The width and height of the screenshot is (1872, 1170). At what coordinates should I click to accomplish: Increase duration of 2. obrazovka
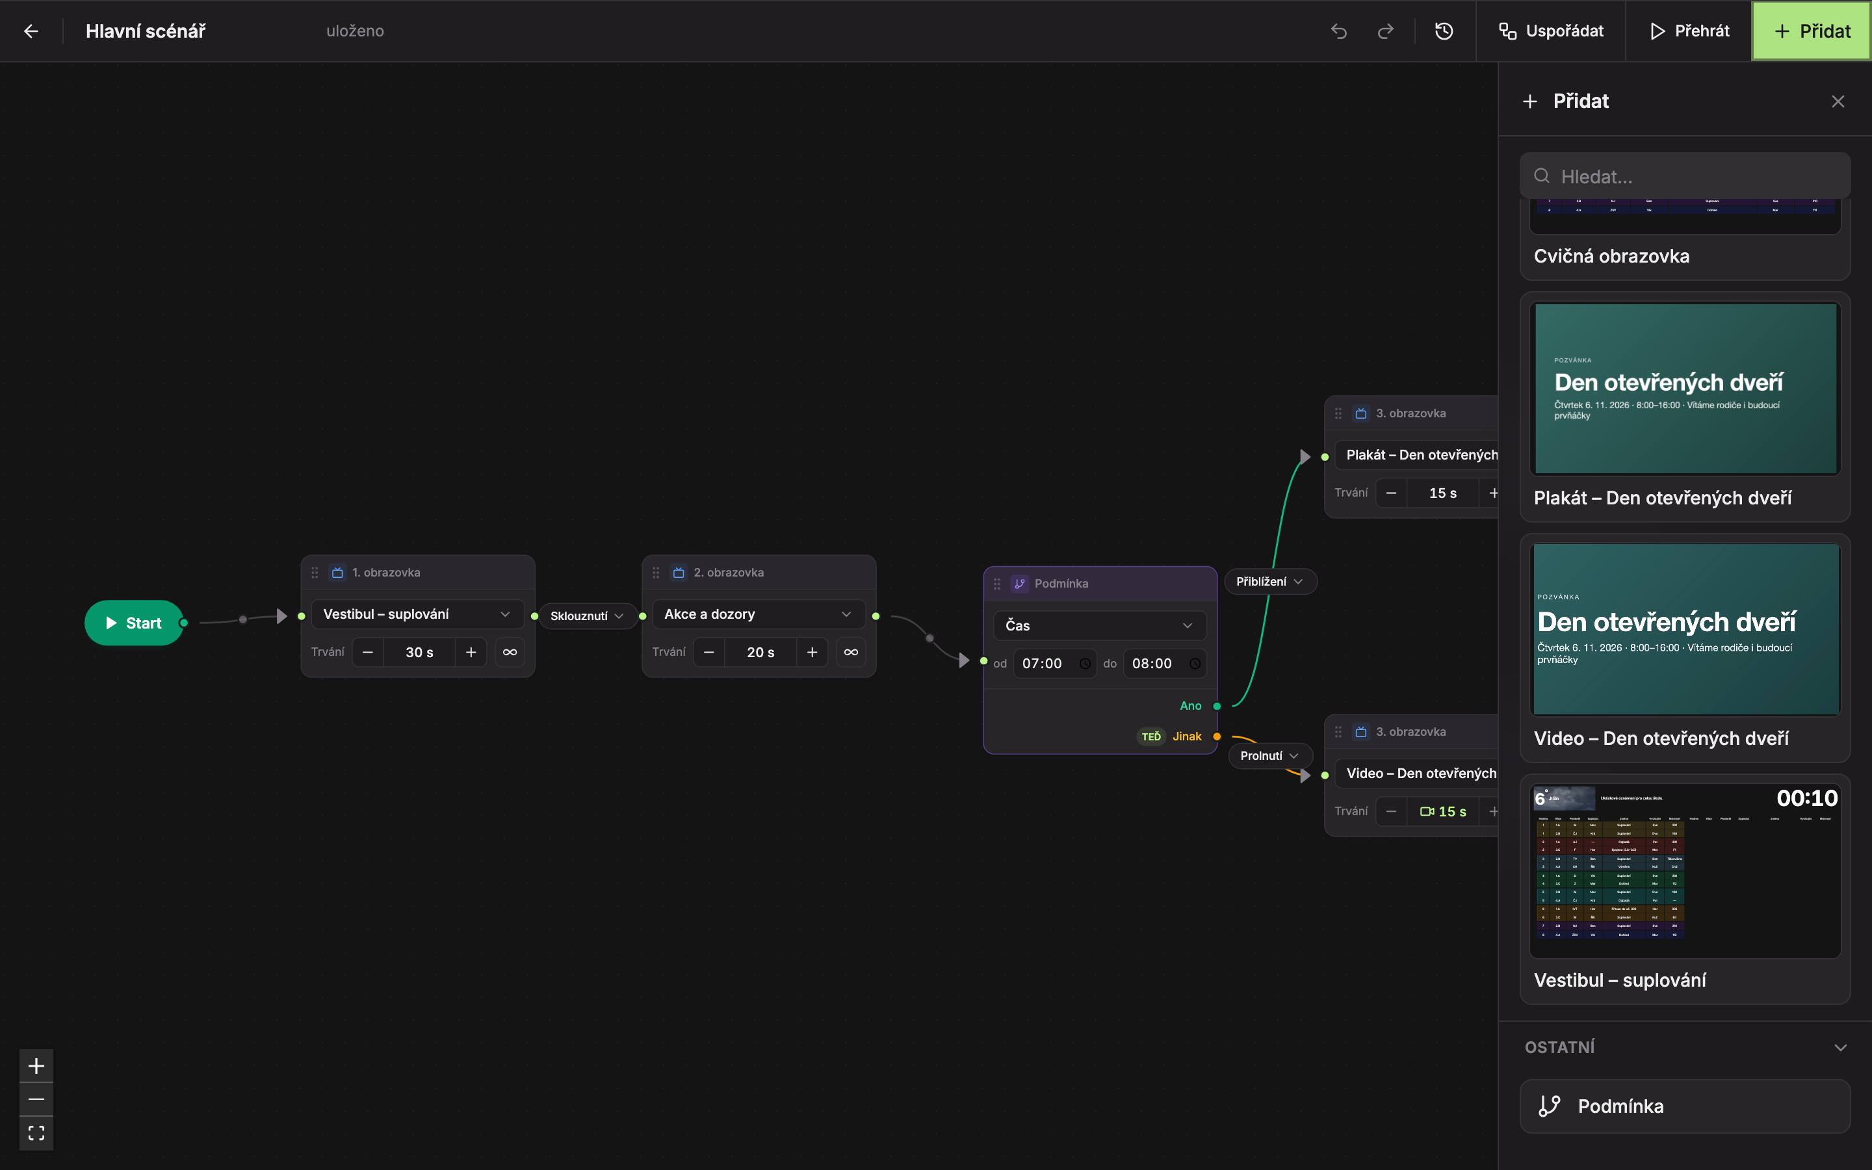click(x=811, y=653)
